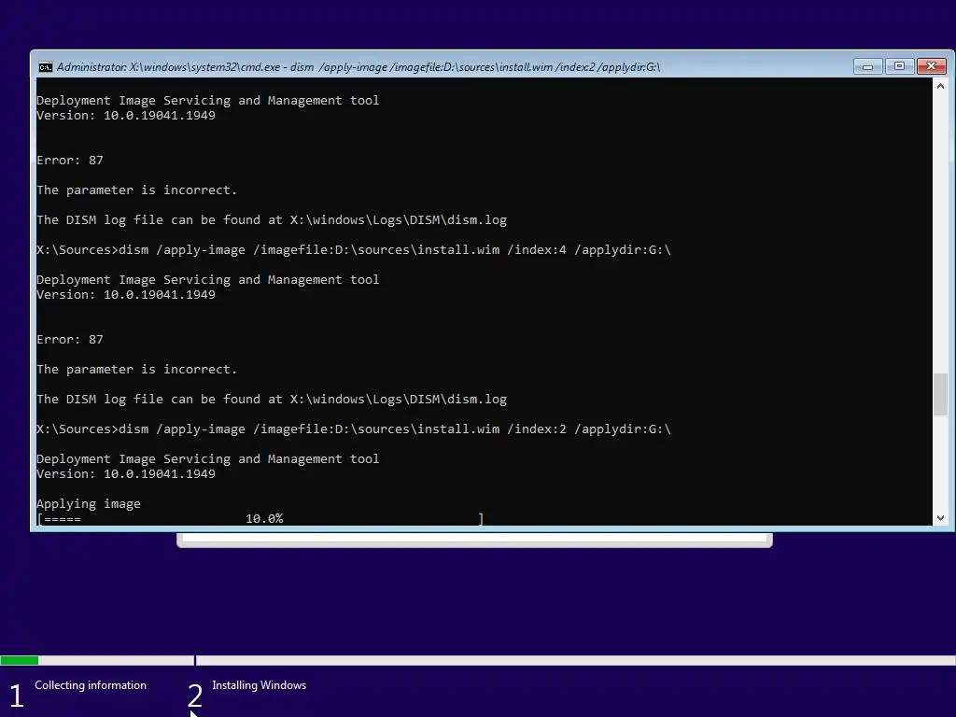Click the dism command line with /index:4
The height and width of the screenshot is (717, 956).
pos(354,250)
